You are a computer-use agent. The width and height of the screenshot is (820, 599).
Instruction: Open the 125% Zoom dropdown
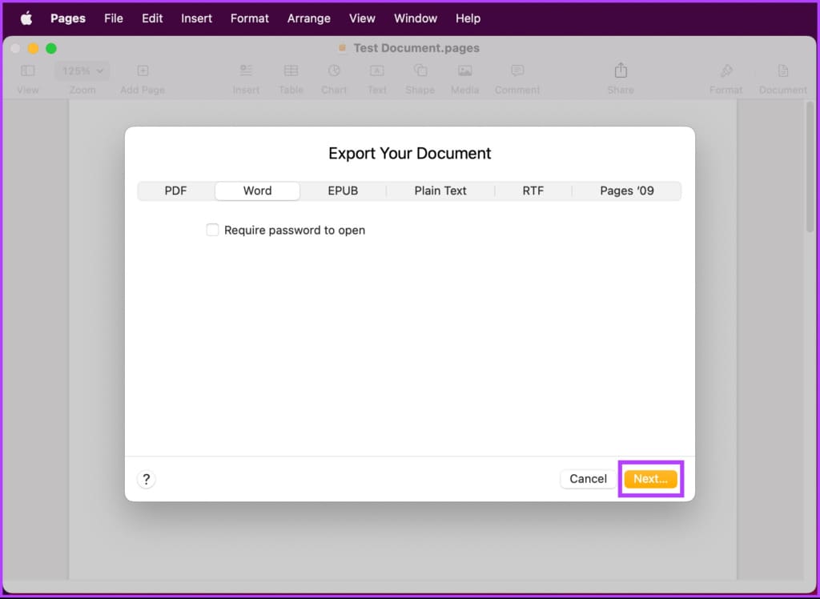click(82, 70)
